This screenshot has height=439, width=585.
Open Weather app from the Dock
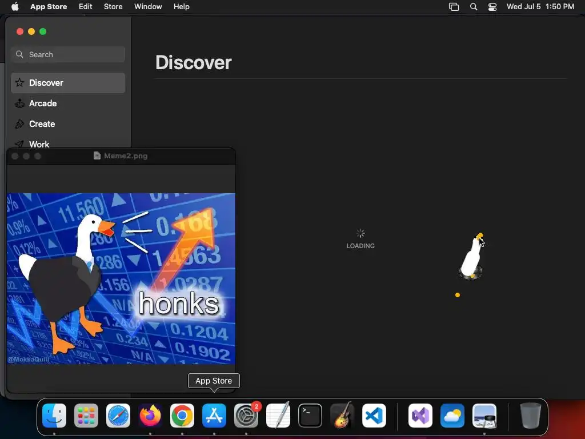[x=452, y=416]
